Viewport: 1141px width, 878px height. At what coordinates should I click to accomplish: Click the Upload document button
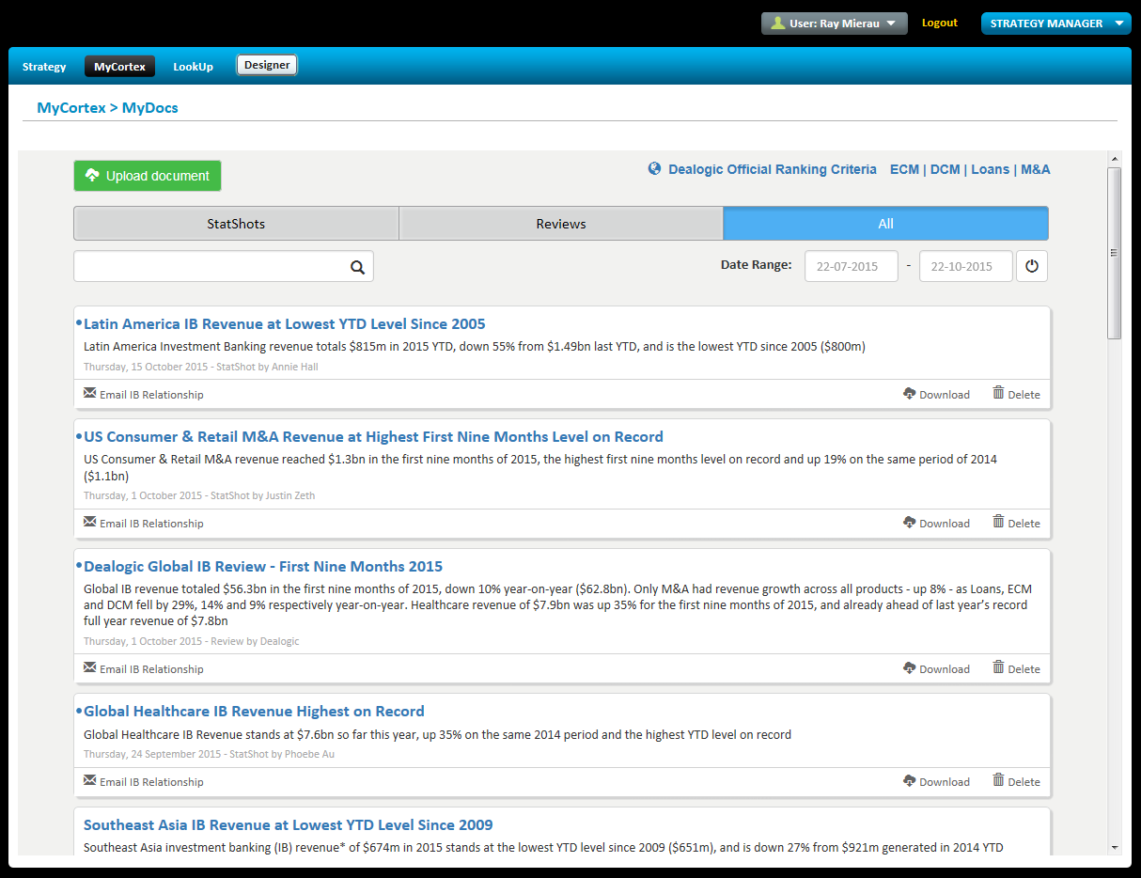[148, 176]
